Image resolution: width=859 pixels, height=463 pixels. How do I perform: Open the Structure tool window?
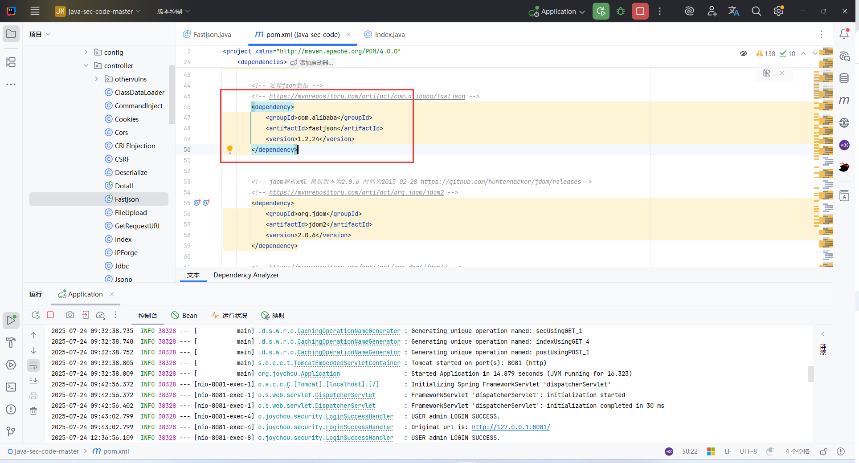11,62
